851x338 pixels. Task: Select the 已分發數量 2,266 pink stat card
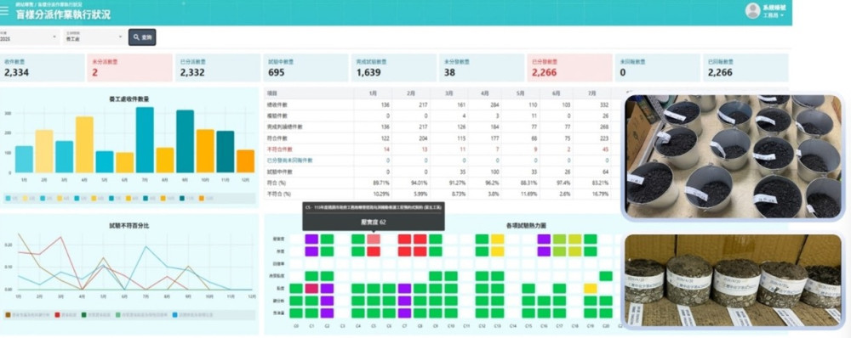tap(569, 68)
